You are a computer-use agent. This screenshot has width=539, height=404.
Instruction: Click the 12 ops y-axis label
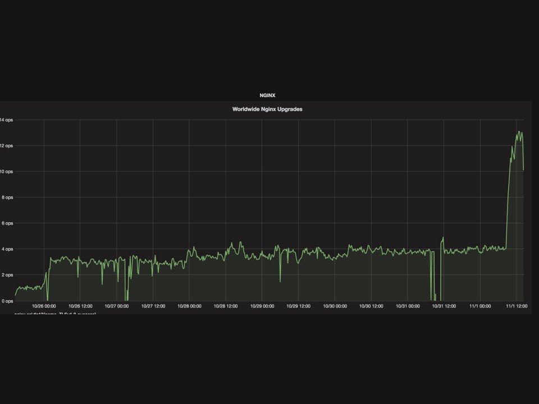(6, 146)
